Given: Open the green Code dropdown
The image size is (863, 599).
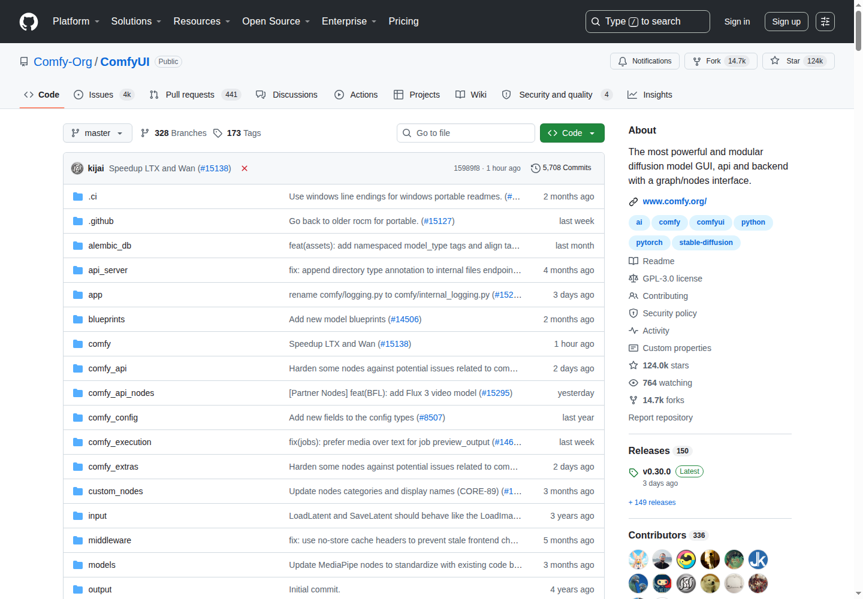Looking at the screenshot, I should 572,133.
